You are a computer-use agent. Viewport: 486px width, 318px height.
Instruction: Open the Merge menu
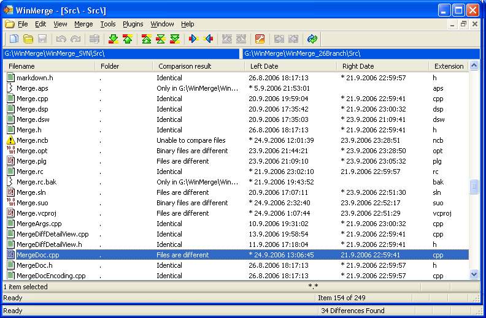pos(83,24)
